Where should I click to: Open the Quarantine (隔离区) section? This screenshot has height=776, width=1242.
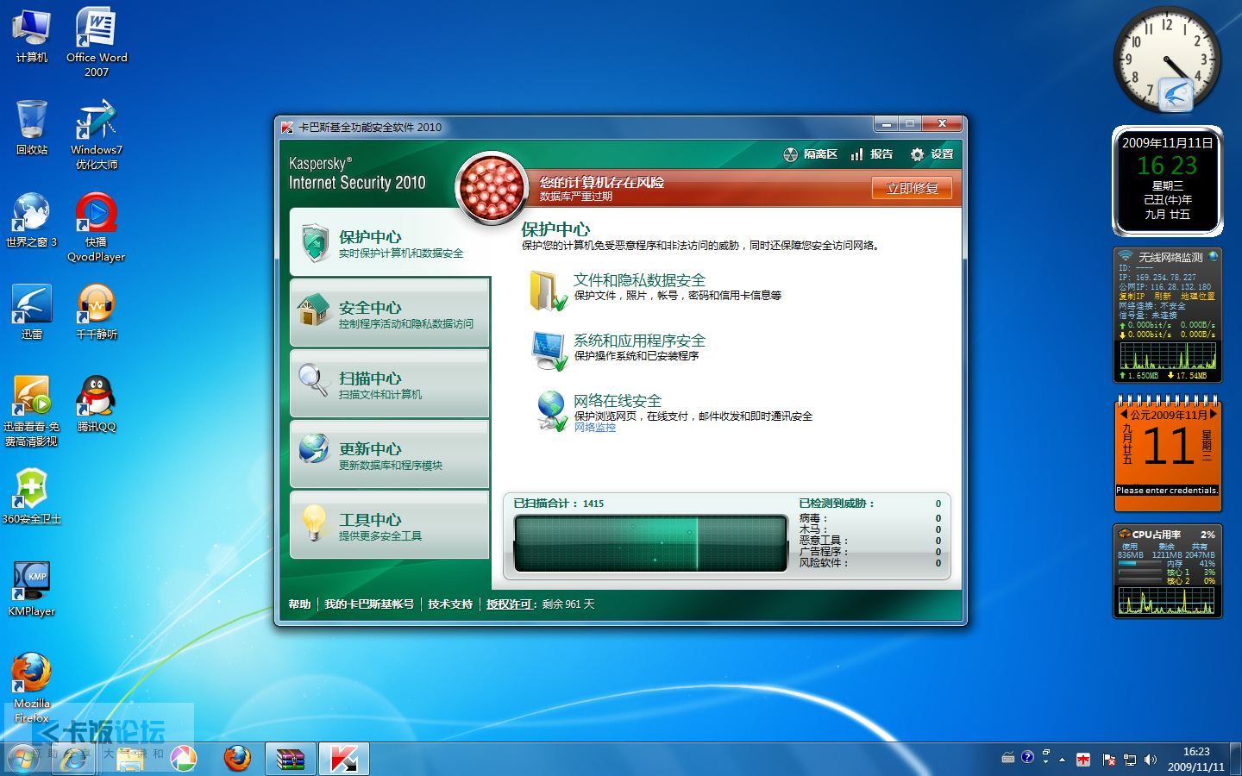pyautogui.click(x=810, y=154)
